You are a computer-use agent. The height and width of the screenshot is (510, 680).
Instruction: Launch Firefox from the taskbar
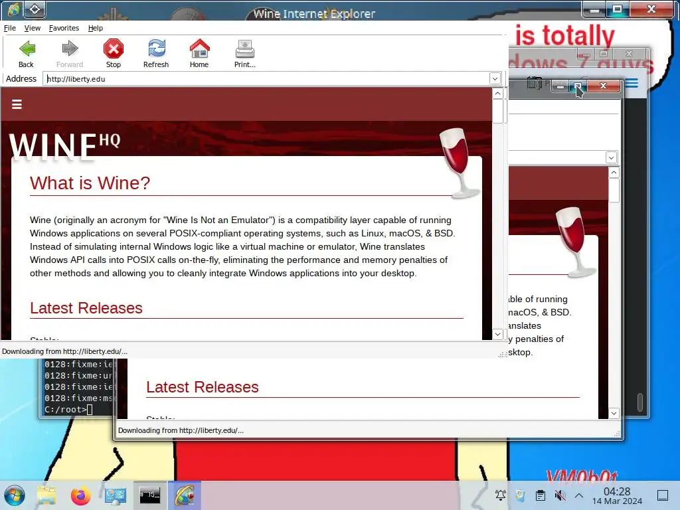pyautogui.click(x=80, y=495)
